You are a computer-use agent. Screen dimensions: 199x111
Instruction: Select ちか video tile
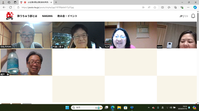tap(131, 35)
